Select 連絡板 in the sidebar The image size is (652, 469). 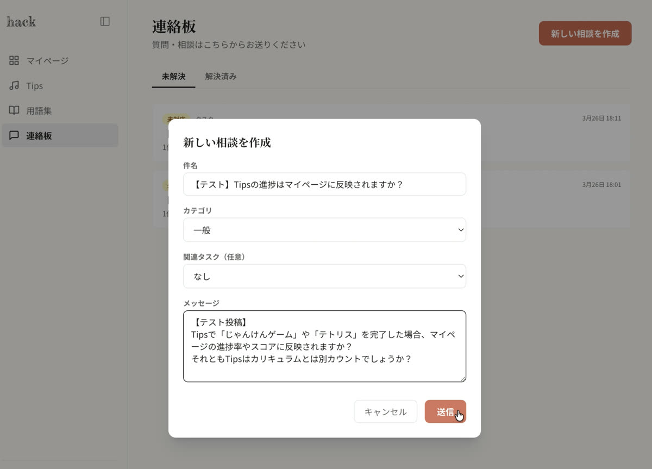[x=60, y=135]
